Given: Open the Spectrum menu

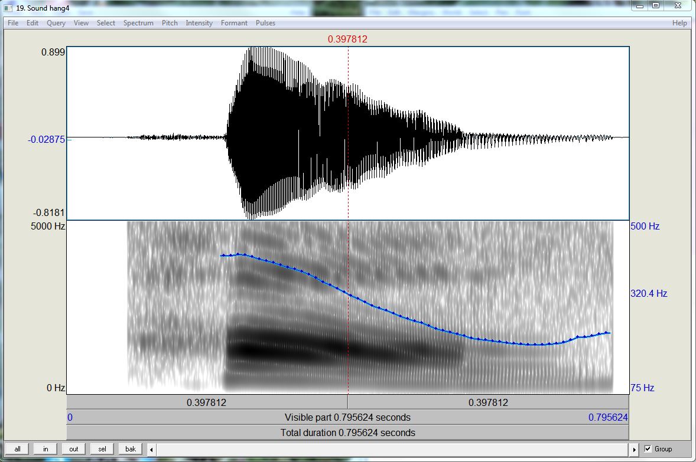Looking at the screenshot, I should 138,23.
